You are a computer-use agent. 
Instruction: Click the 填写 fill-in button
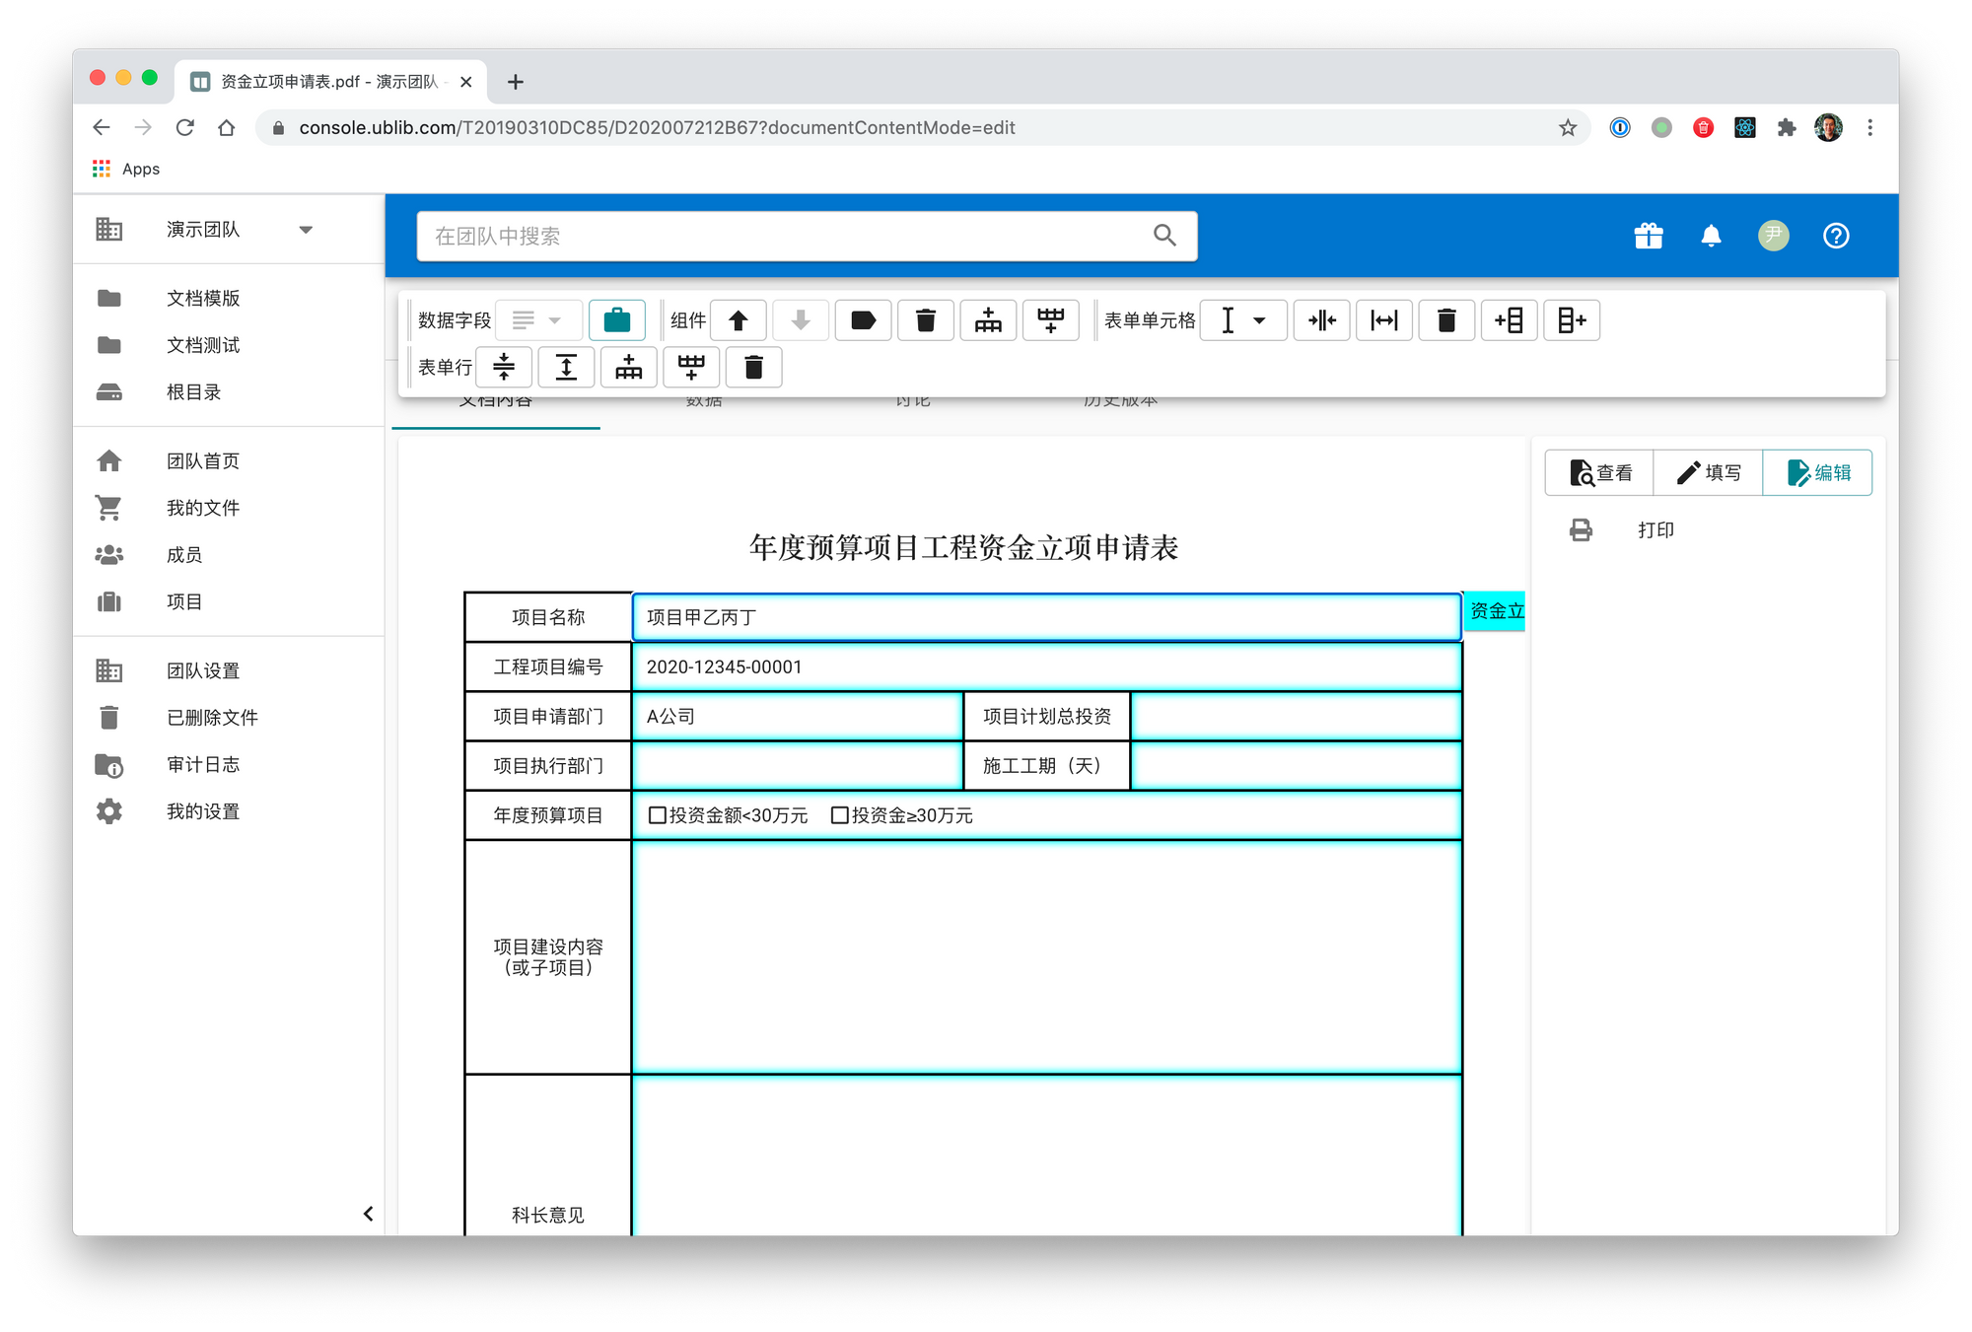[x=1708, y=473]
